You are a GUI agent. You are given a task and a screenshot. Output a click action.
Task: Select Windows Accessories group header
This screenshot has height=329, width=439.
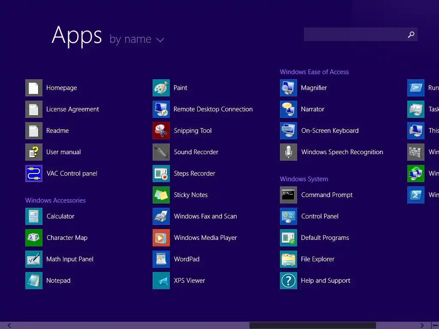[x=55, y=200]
